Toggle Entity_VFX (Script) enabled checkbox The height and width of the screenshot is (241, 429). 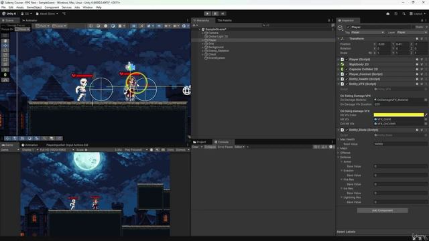(x=347, y=84)
